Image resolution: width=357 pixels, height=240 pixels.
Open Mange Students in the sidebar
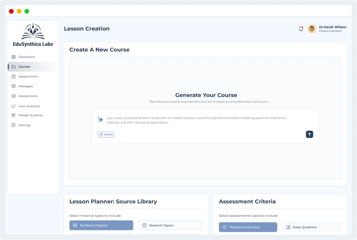(30, 115)
